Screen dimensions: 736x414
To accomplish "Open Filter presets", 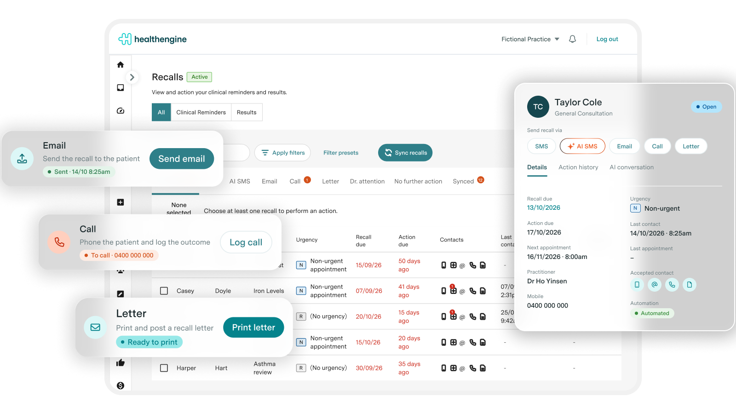I will click(x=341, y=153).
